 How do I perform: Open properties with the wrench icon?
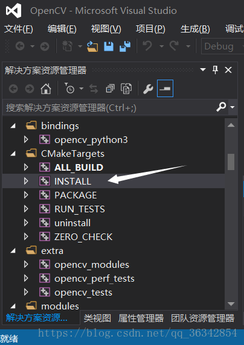(148, 89)
